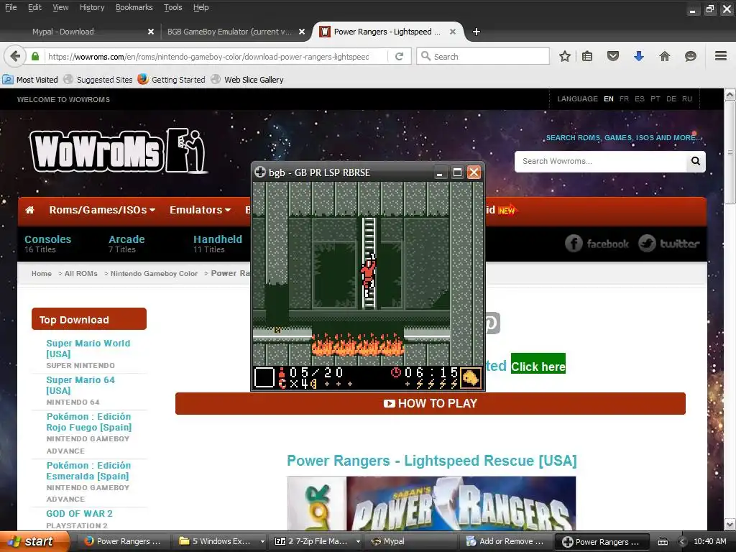
Task: Expand the Emulators dropdown
Action: (x=200, y=210)
